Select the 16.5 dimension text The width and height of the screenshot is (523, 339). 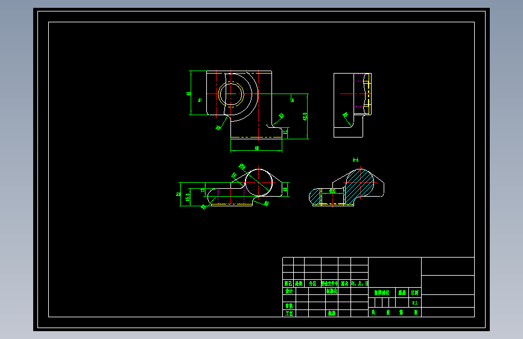pyautogui.click(x=188, y=197)
